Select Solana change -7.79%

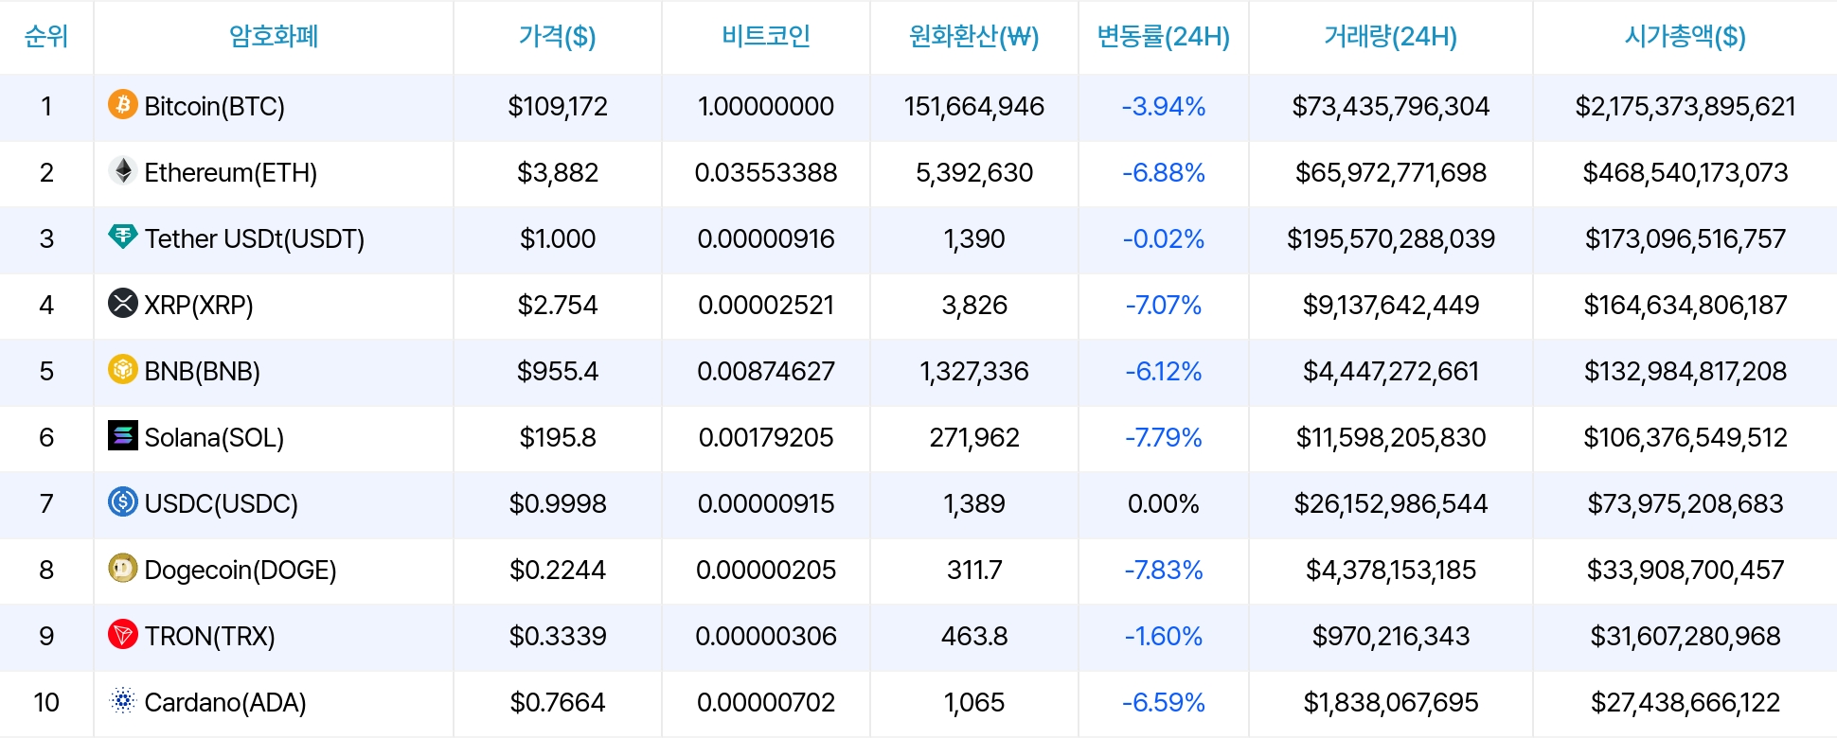[x=1164, y=437]
